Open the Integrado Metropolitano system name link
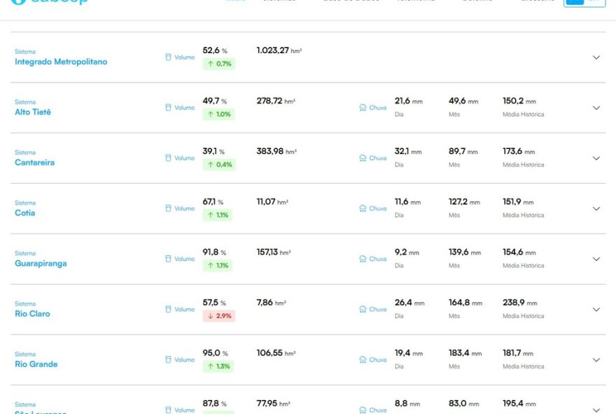 [61, 62]
